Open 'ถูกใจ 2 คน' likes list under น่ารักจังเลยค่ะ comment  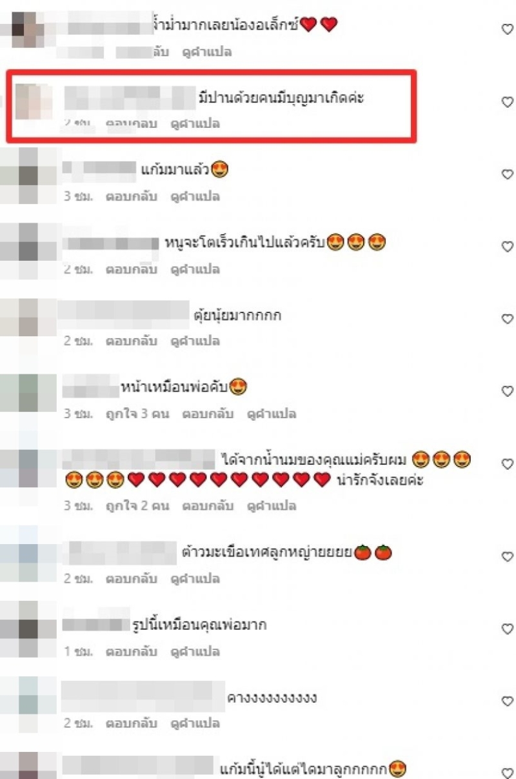click(x=137, y=506)
